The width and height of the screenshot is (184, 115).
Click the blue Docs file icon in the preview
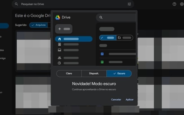(102, 54)
